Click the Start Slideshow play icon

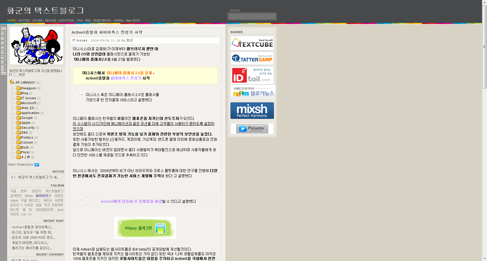(x=37, y=165)
